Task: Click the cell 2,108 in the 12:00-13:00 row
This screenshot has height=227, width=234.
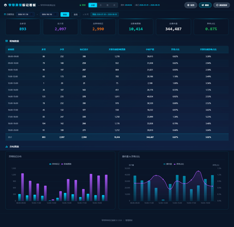Action: pos(150,83)
